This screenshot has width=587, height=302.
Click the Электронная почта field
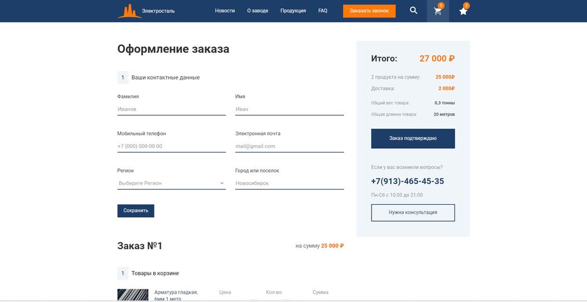click(x=289, y=146)
